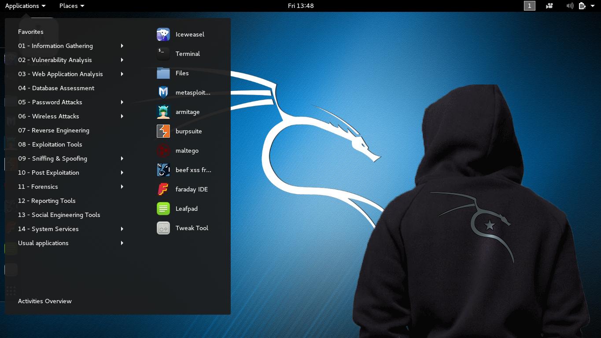
Task: Expand 02 - Vulnerability Analysis submenu
Action: pos(71,60)
